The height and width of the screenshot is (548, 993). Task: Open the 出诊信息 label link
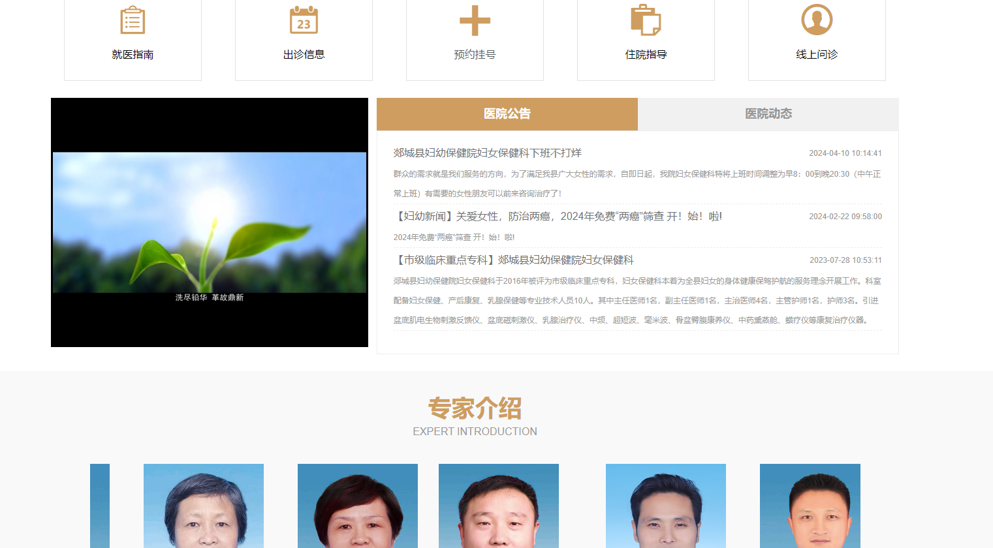point(304,55)
